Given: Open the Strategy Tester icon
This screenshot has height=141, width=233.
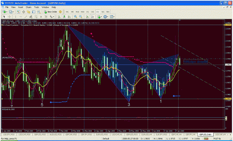Looking at the screenshot, I should click(x=39, y=12).
